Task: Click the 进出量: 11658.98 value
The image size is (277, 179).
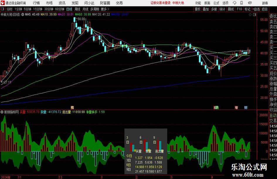Action: 74,112
